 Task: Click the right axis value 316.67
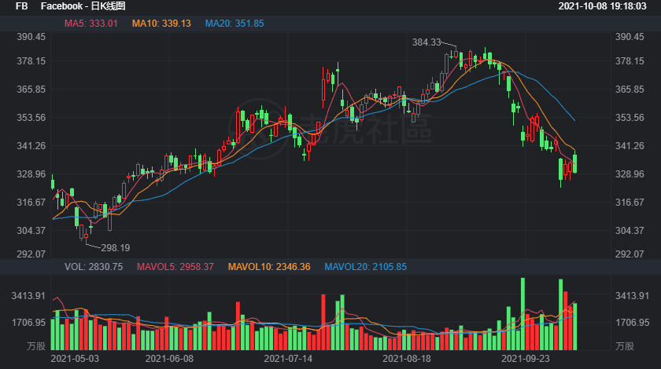[x=630, y=202]
